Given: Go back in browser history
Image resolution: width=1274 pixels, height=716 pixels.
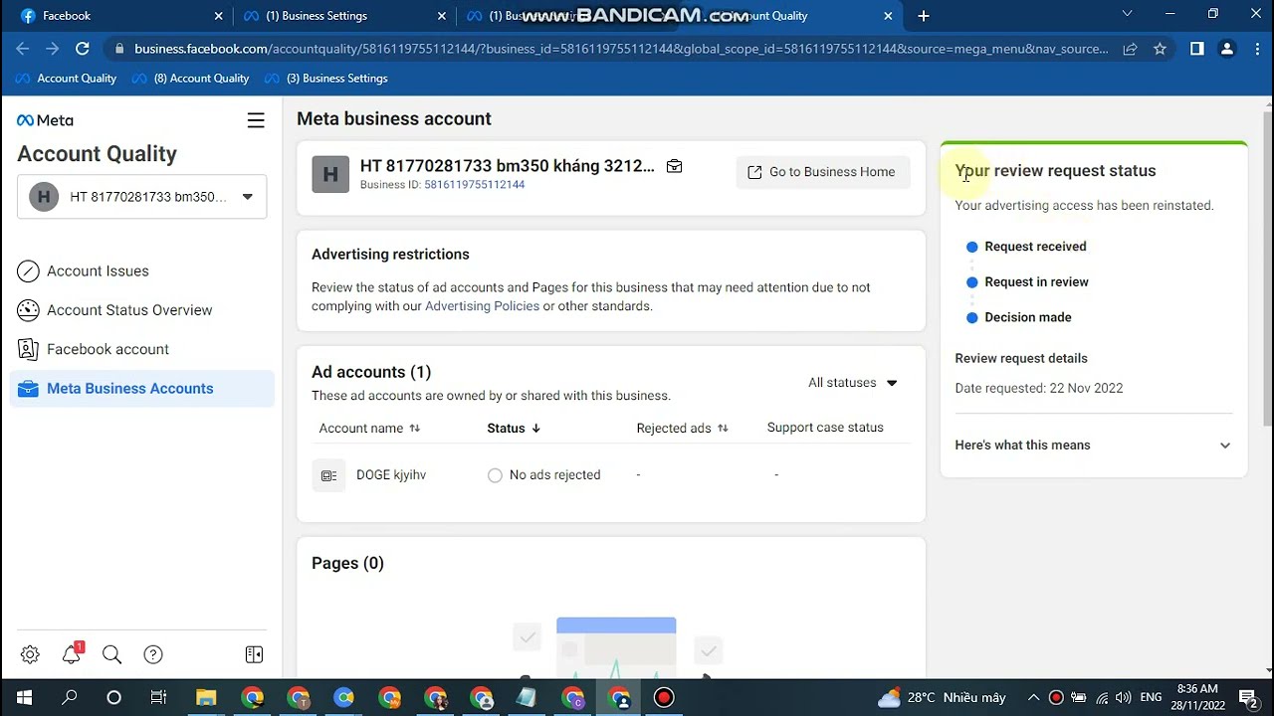Looking at the screenshot, I should tap(23, 49).
